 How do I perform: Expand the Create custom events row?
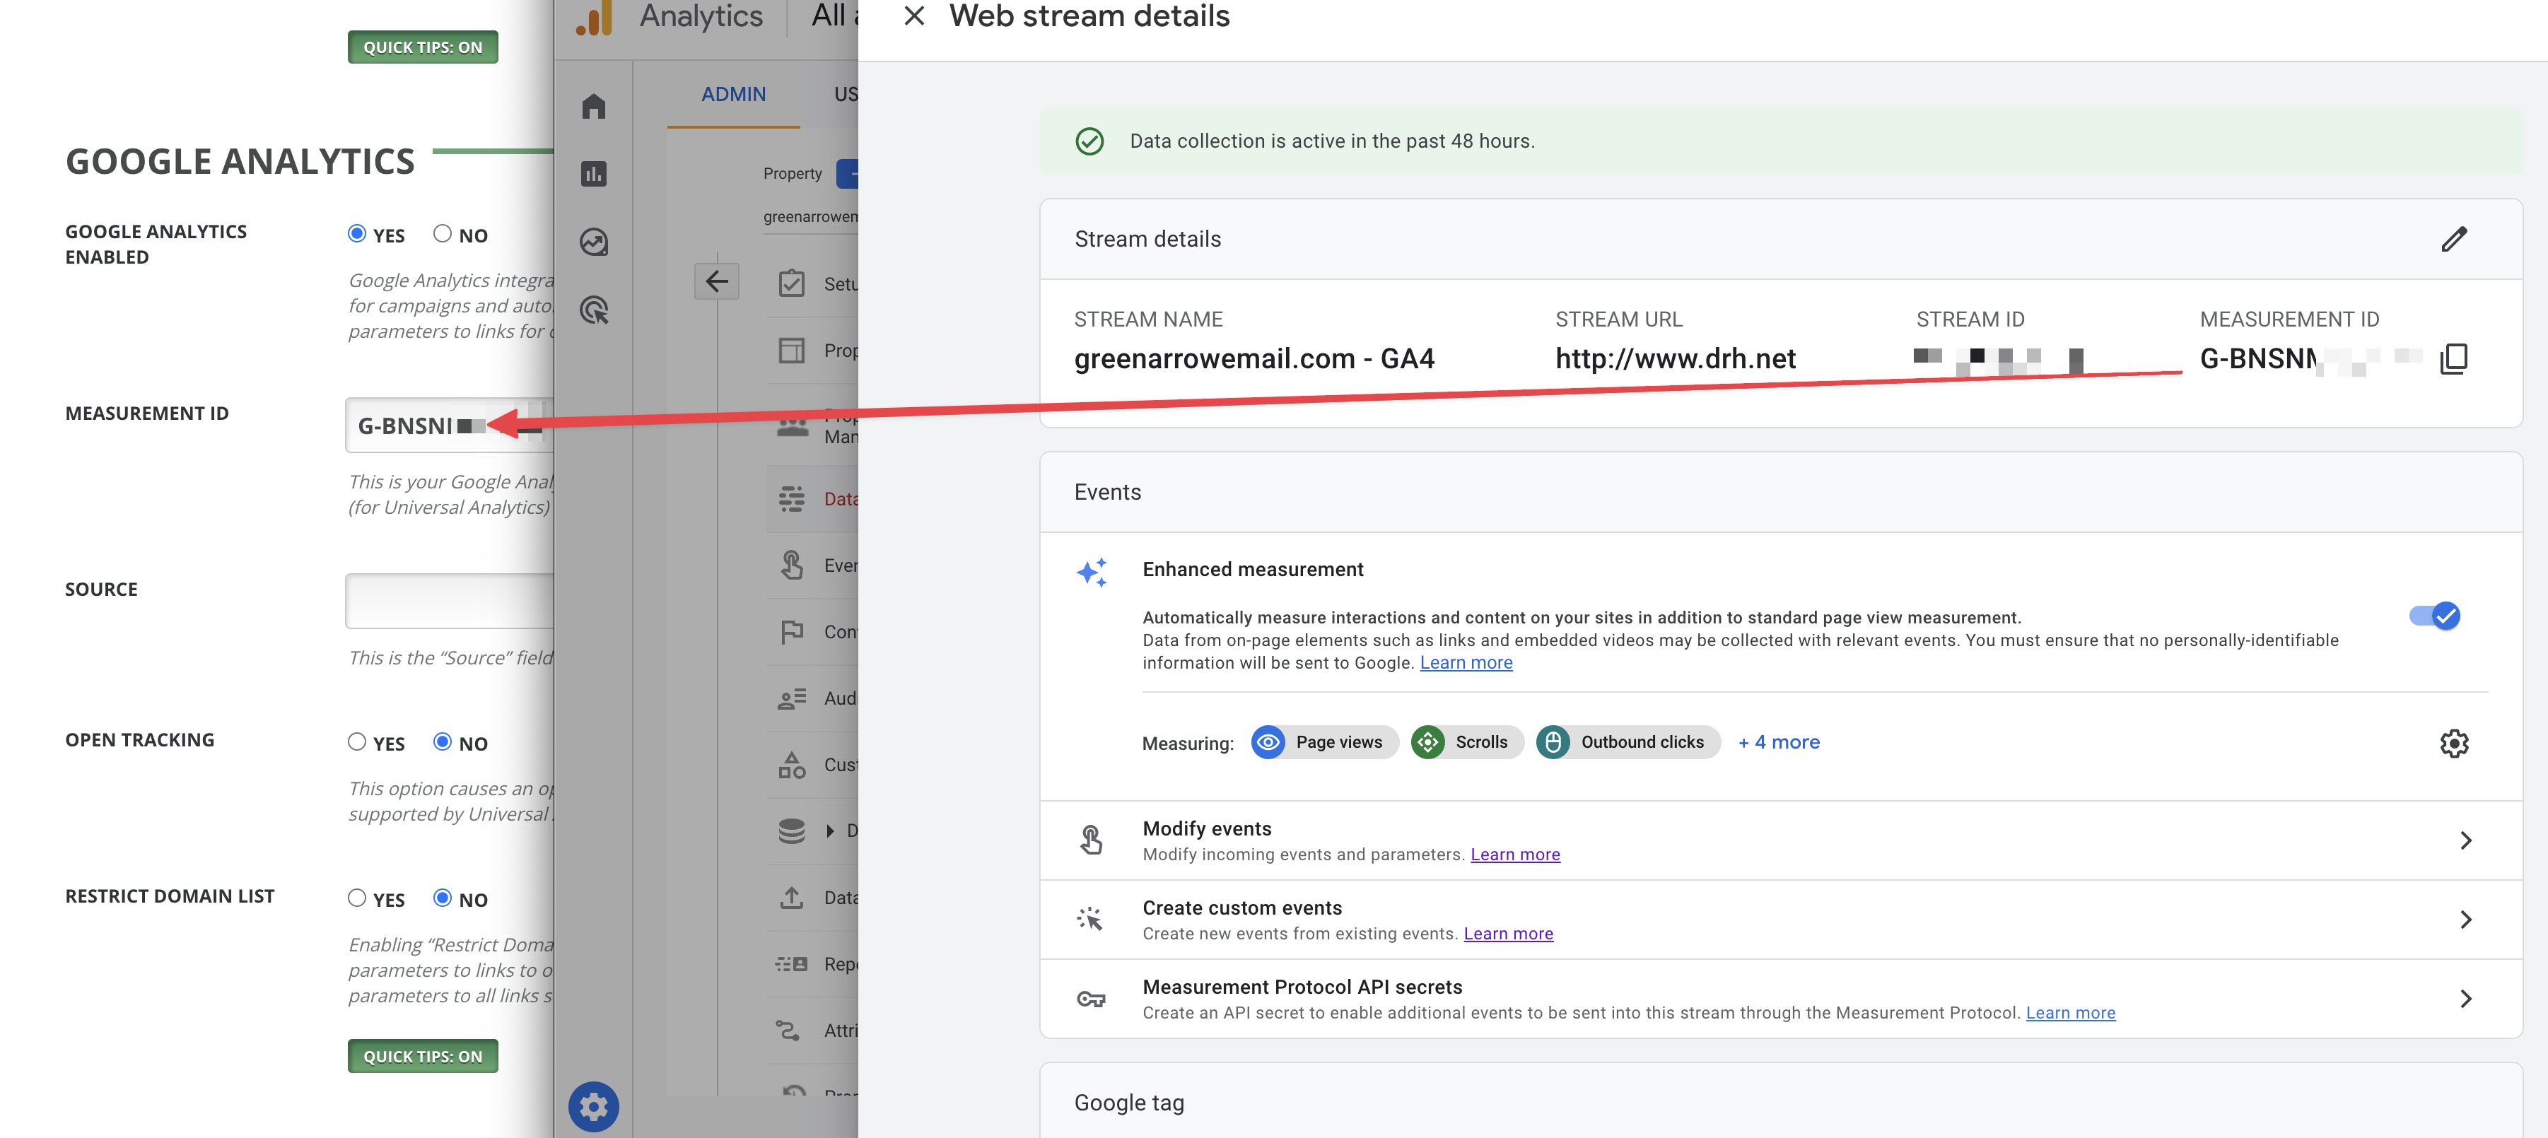pos(2465,920)
